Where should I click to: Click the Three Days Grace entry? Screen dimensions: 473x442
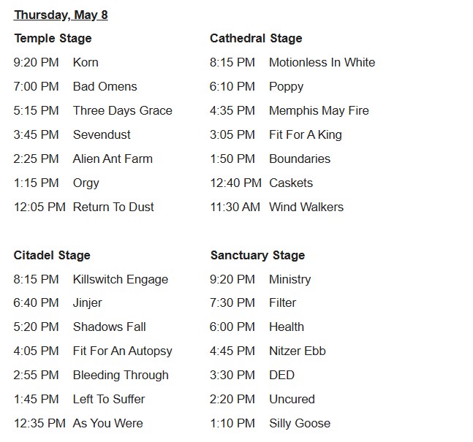tap(123, 110)
